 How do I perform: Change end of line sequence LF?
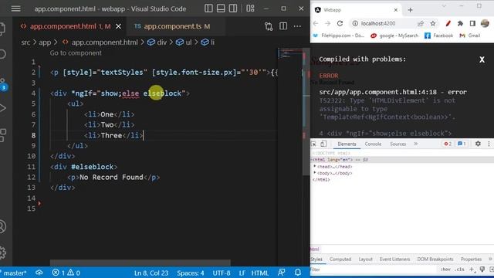pyautogui.click(x=242, y=273)
